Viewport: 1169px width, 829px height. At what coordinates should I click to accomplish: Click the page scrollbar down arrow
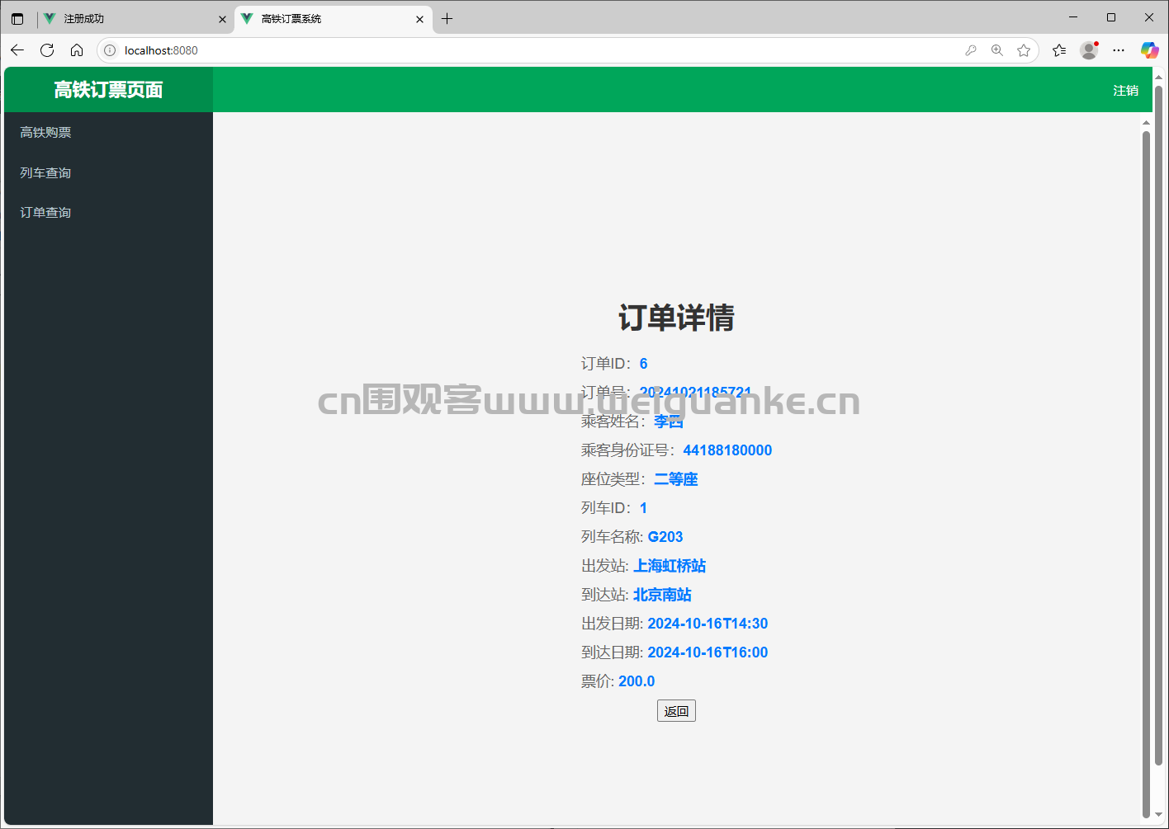pyautogui.click(x=1158, y=815)
